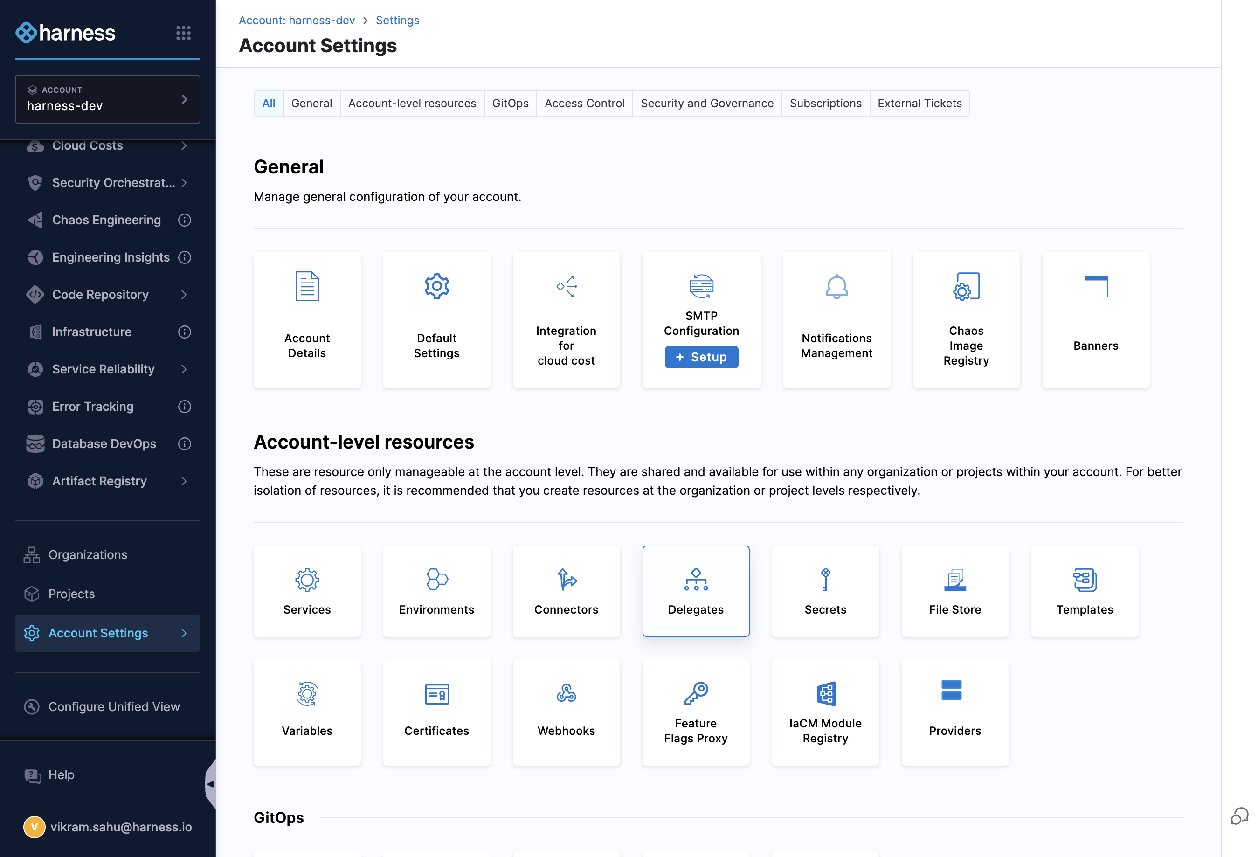Open Integration for cloud cost card
1258x857 pixels.
pos(566,320)
